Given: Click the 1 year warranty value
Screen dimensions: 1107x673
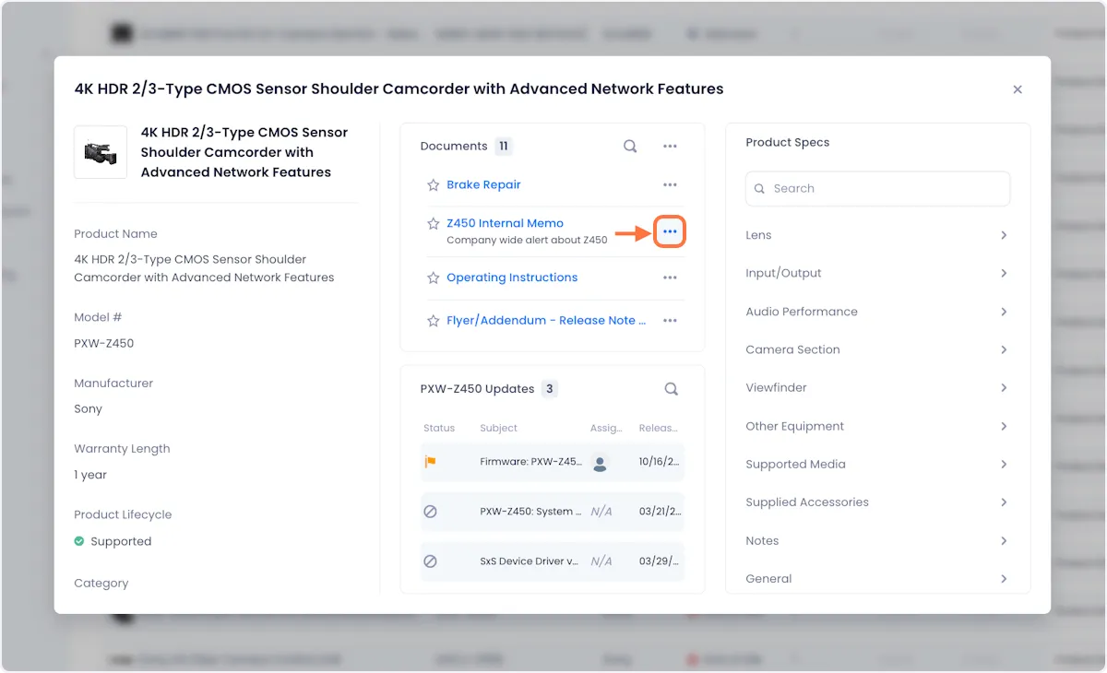Looking at the screenshot, I should pos(90,475).
